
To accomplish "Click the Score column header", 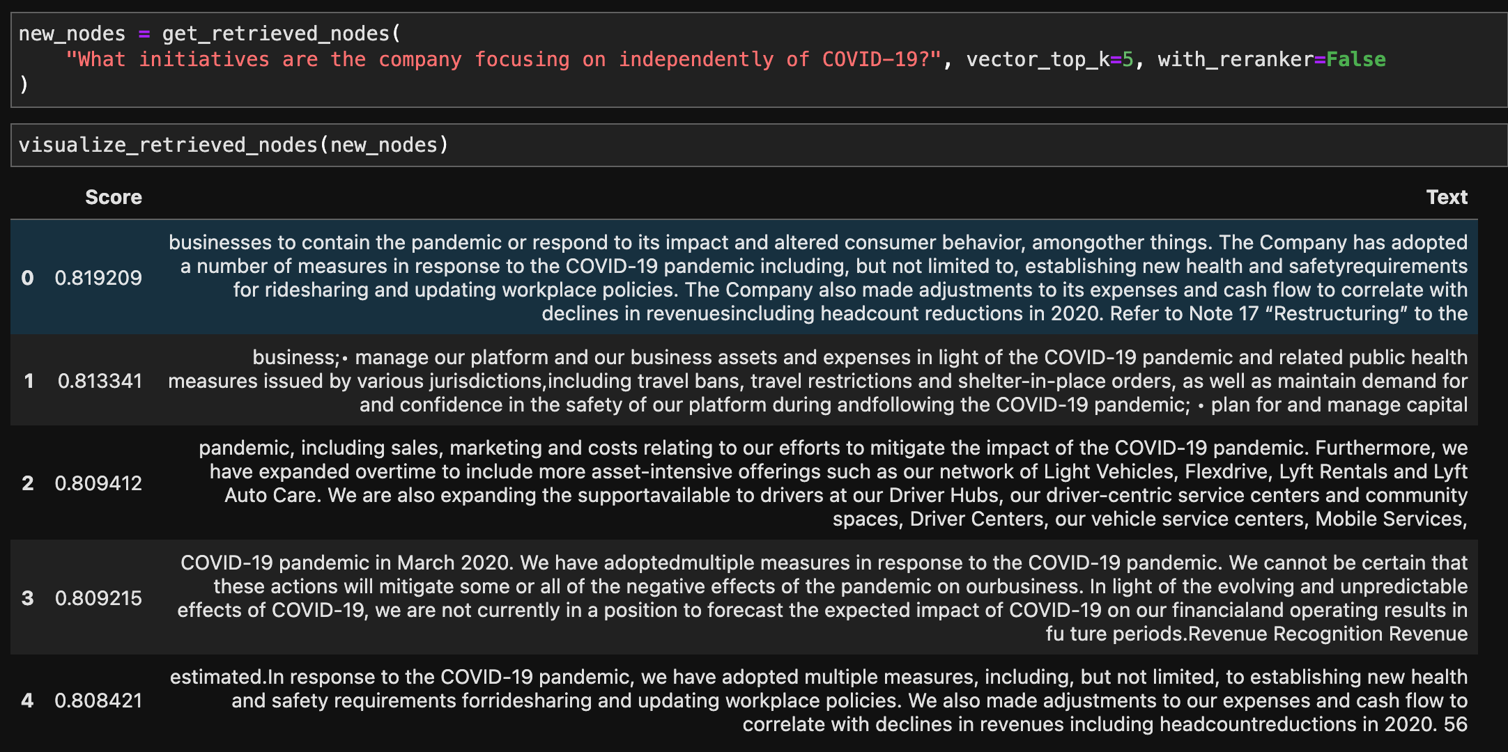I will pyautogui.click(x=114, y=198).
